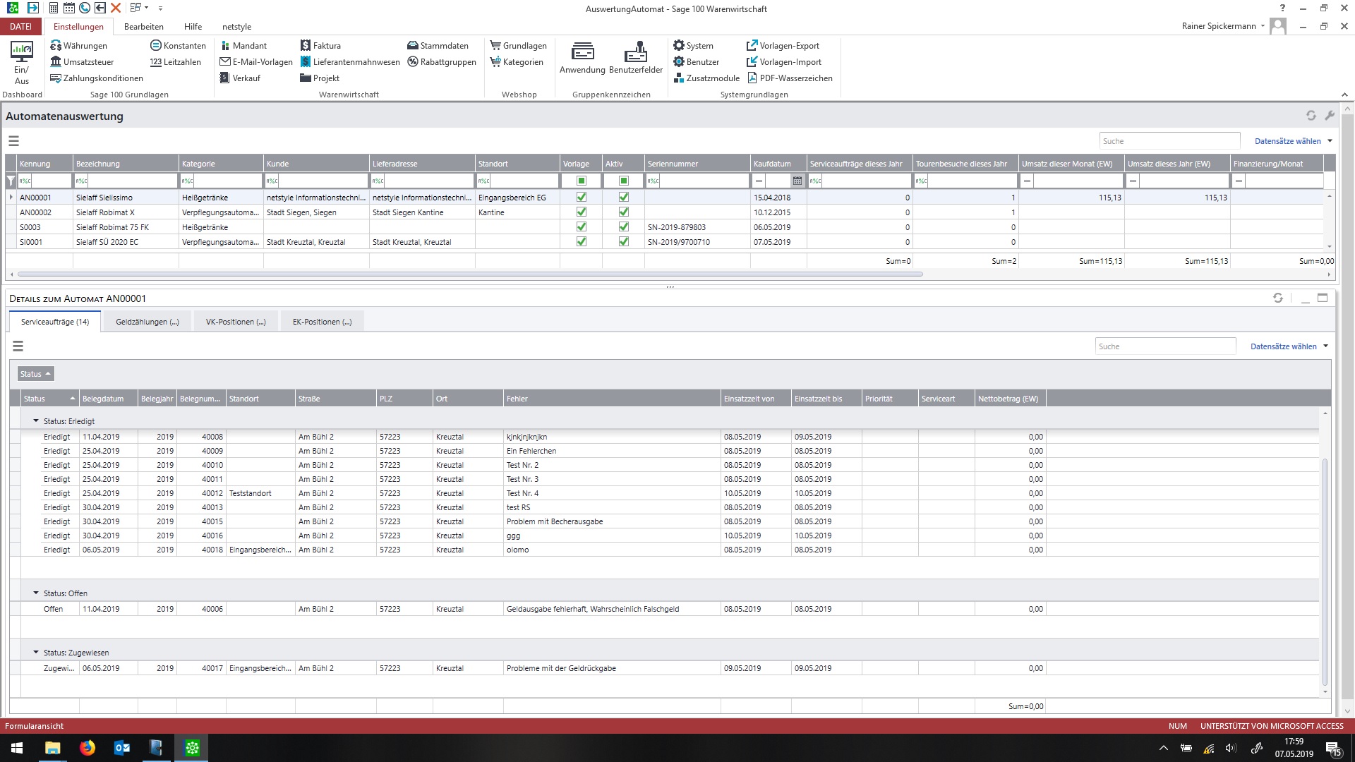Collapse the Status: Offen group
1355x762 pixels.
click(36, 593)
